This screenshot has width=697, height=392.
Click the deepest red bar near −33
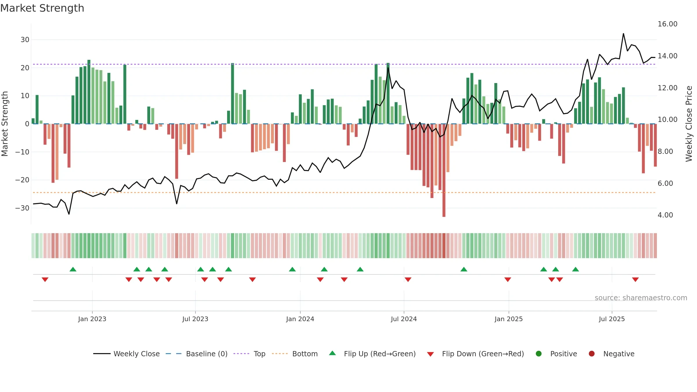coord(444,170)
